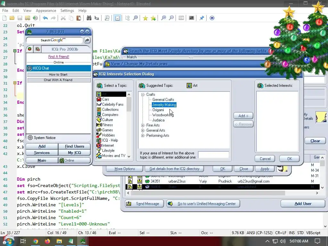Click the Save disk icon in Notepad3 toolbar

[x=20, y=18]
